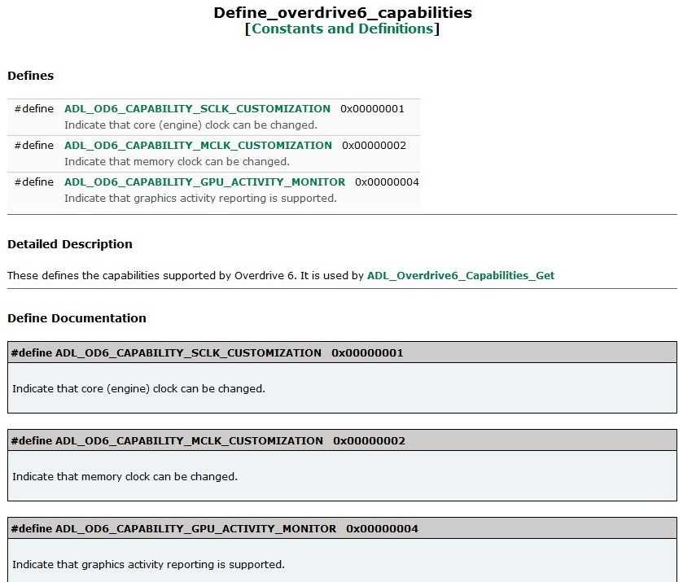Open the ADL_Overdrive6_Capabilities_Get link

460,276
